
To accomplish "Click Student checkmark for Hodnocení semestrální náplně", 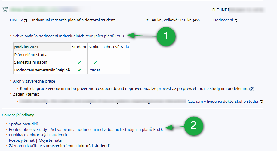I will [x=79, y=70].
